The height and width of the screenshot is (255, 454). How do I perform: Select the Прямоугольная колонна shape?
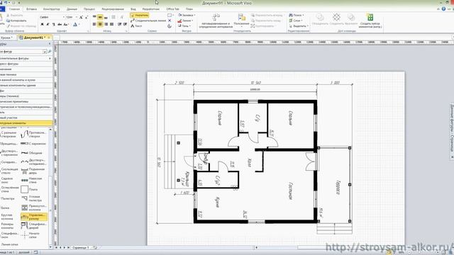(33, 208)
